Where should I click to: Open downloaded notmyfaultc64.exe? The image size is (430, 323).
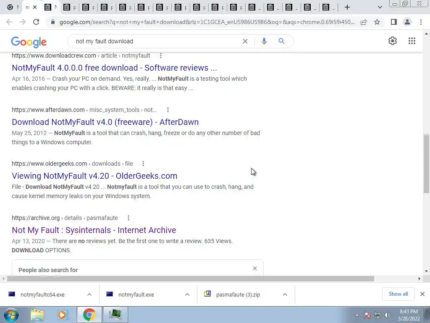pyautogui.click(x=42, y=295)
